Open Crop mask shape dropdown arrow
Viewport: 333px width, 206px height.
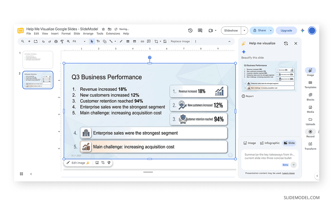(160, 41)
